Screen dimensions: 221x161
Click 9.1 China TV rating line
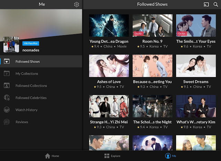(196, 87)
